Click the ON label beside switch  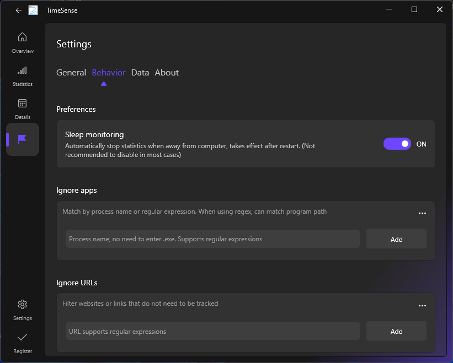(421, 144)
